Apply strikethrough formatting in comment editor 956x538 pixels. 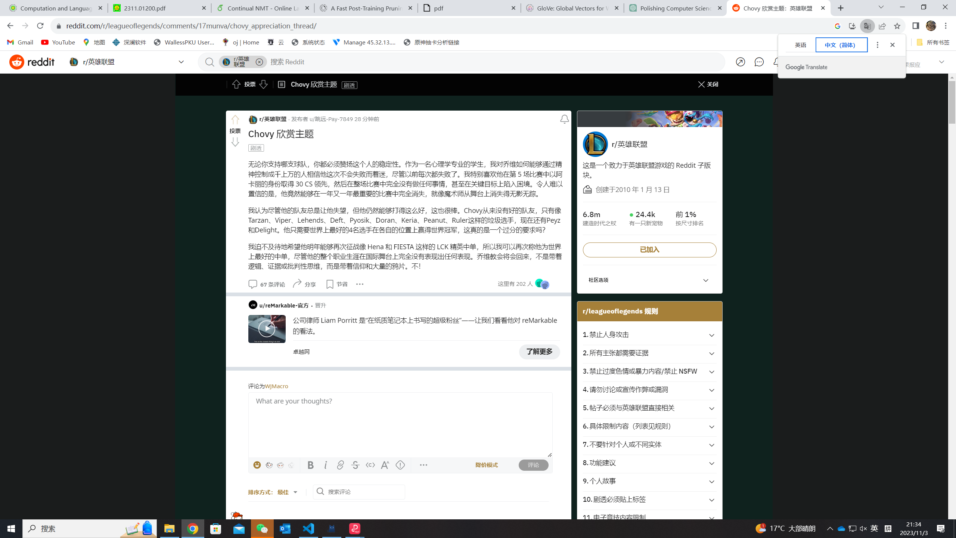pyautogui.click(x=355, y=465)
